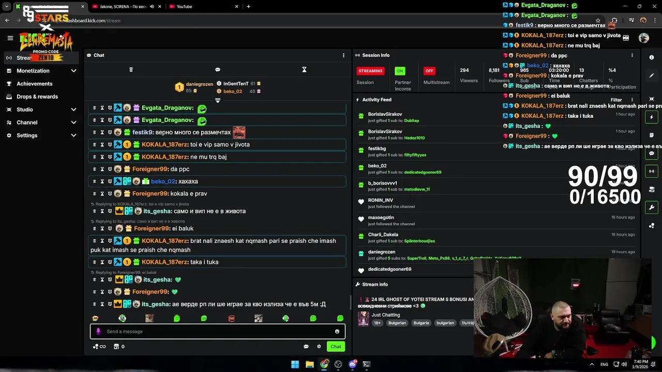Click speech bubble icon beside chat gear
Image resolution: width=662 pixels, height=372 pixels.
point(306,347)
